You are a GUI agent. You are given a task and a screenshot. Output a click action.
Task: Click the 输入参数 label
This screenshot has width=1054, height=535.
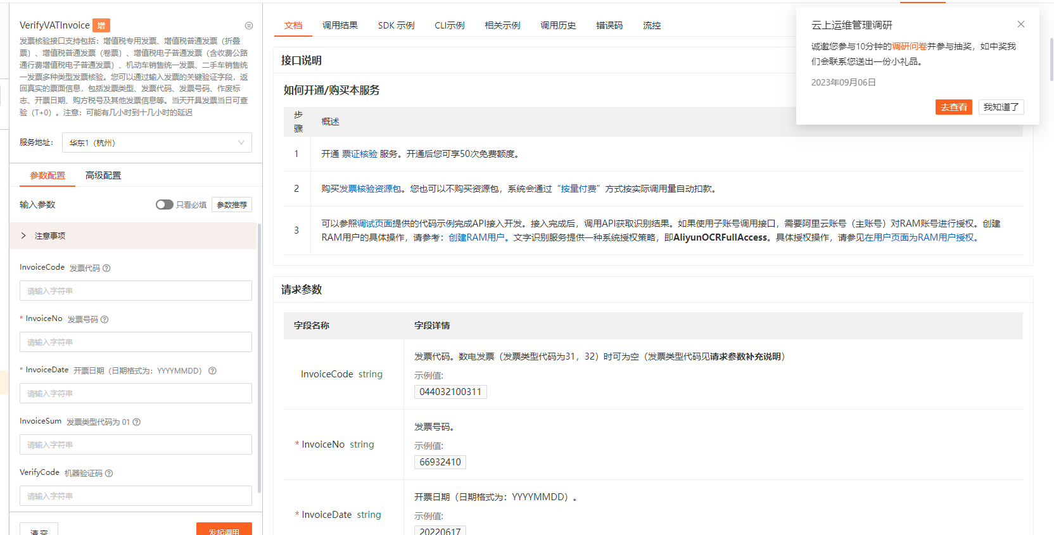click(37, 205)
